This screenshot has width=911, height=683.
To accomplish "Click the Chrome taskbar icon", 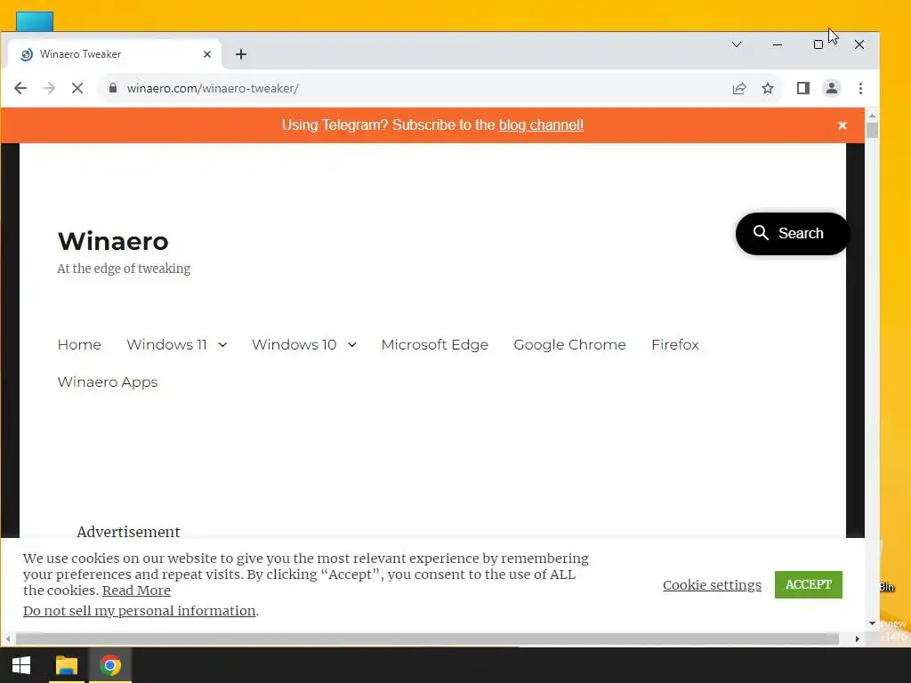I will [109, 665].
